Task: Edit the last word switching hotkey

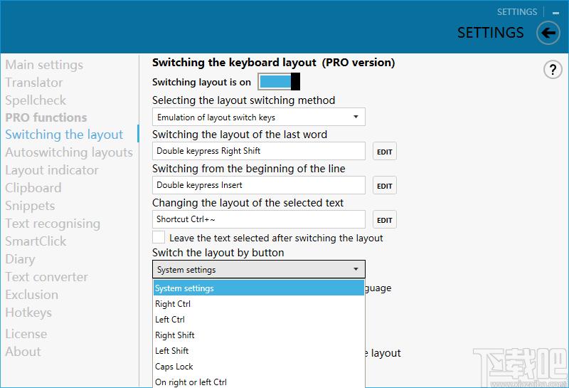Action: pyautogui.click(x=385, y=152)
